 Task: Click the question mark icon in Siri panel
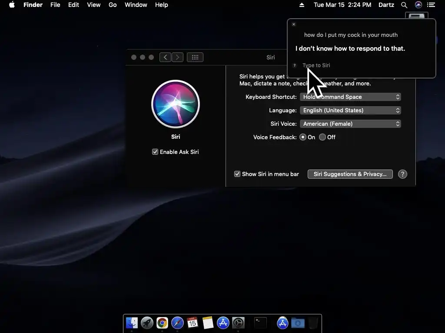[x=295, y=65]
